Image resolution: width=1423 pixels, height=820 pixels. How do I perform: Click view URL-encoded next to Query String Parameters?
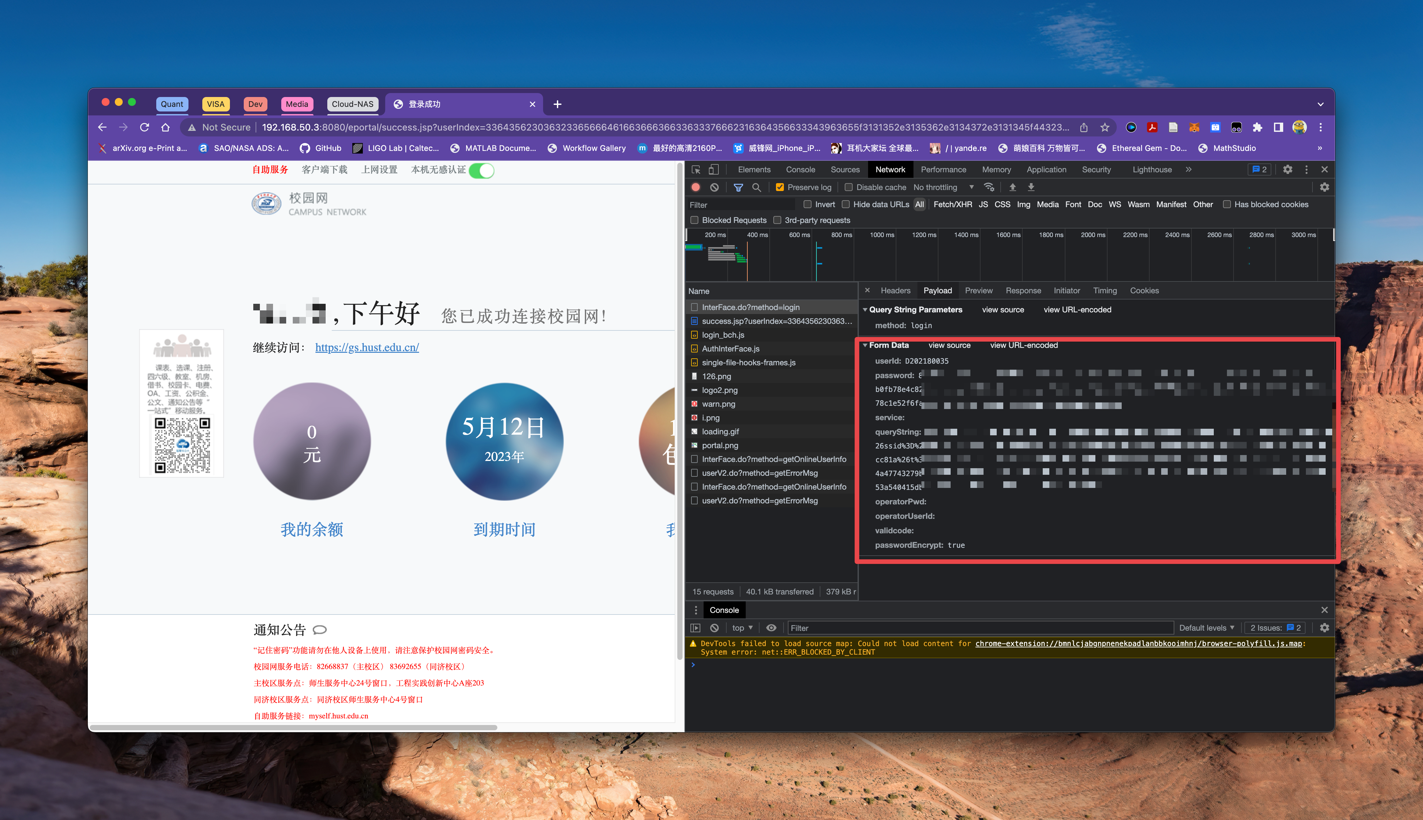click(1077, 310)
